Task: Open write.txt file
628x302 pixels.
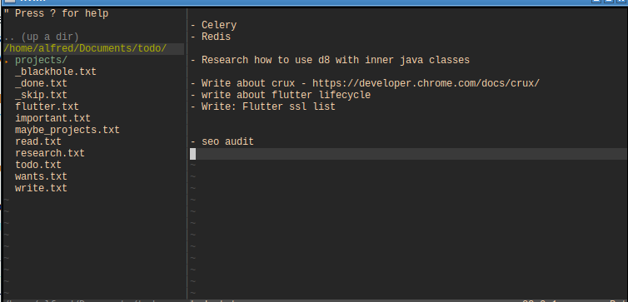Action: pos(42,188)
